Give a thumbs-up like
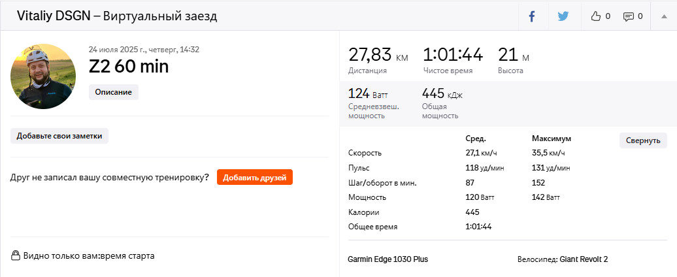Image resolution: width=677 pixels, height=277 pixels. [596, 16]
